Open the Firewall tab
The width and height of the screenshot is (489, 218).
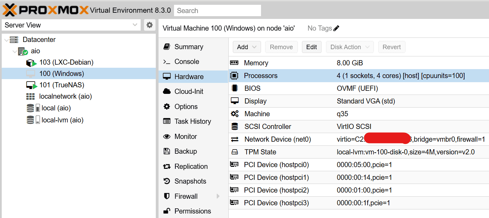[193, 196]
